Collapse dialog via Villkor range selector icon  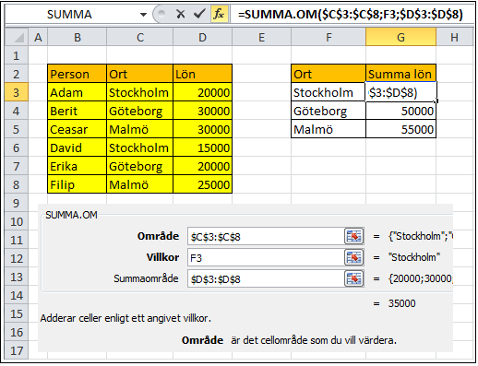353,257
